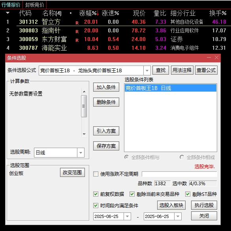Click the 加入条件 button
The height and width of the screenshot is (231, 231).
106,87
